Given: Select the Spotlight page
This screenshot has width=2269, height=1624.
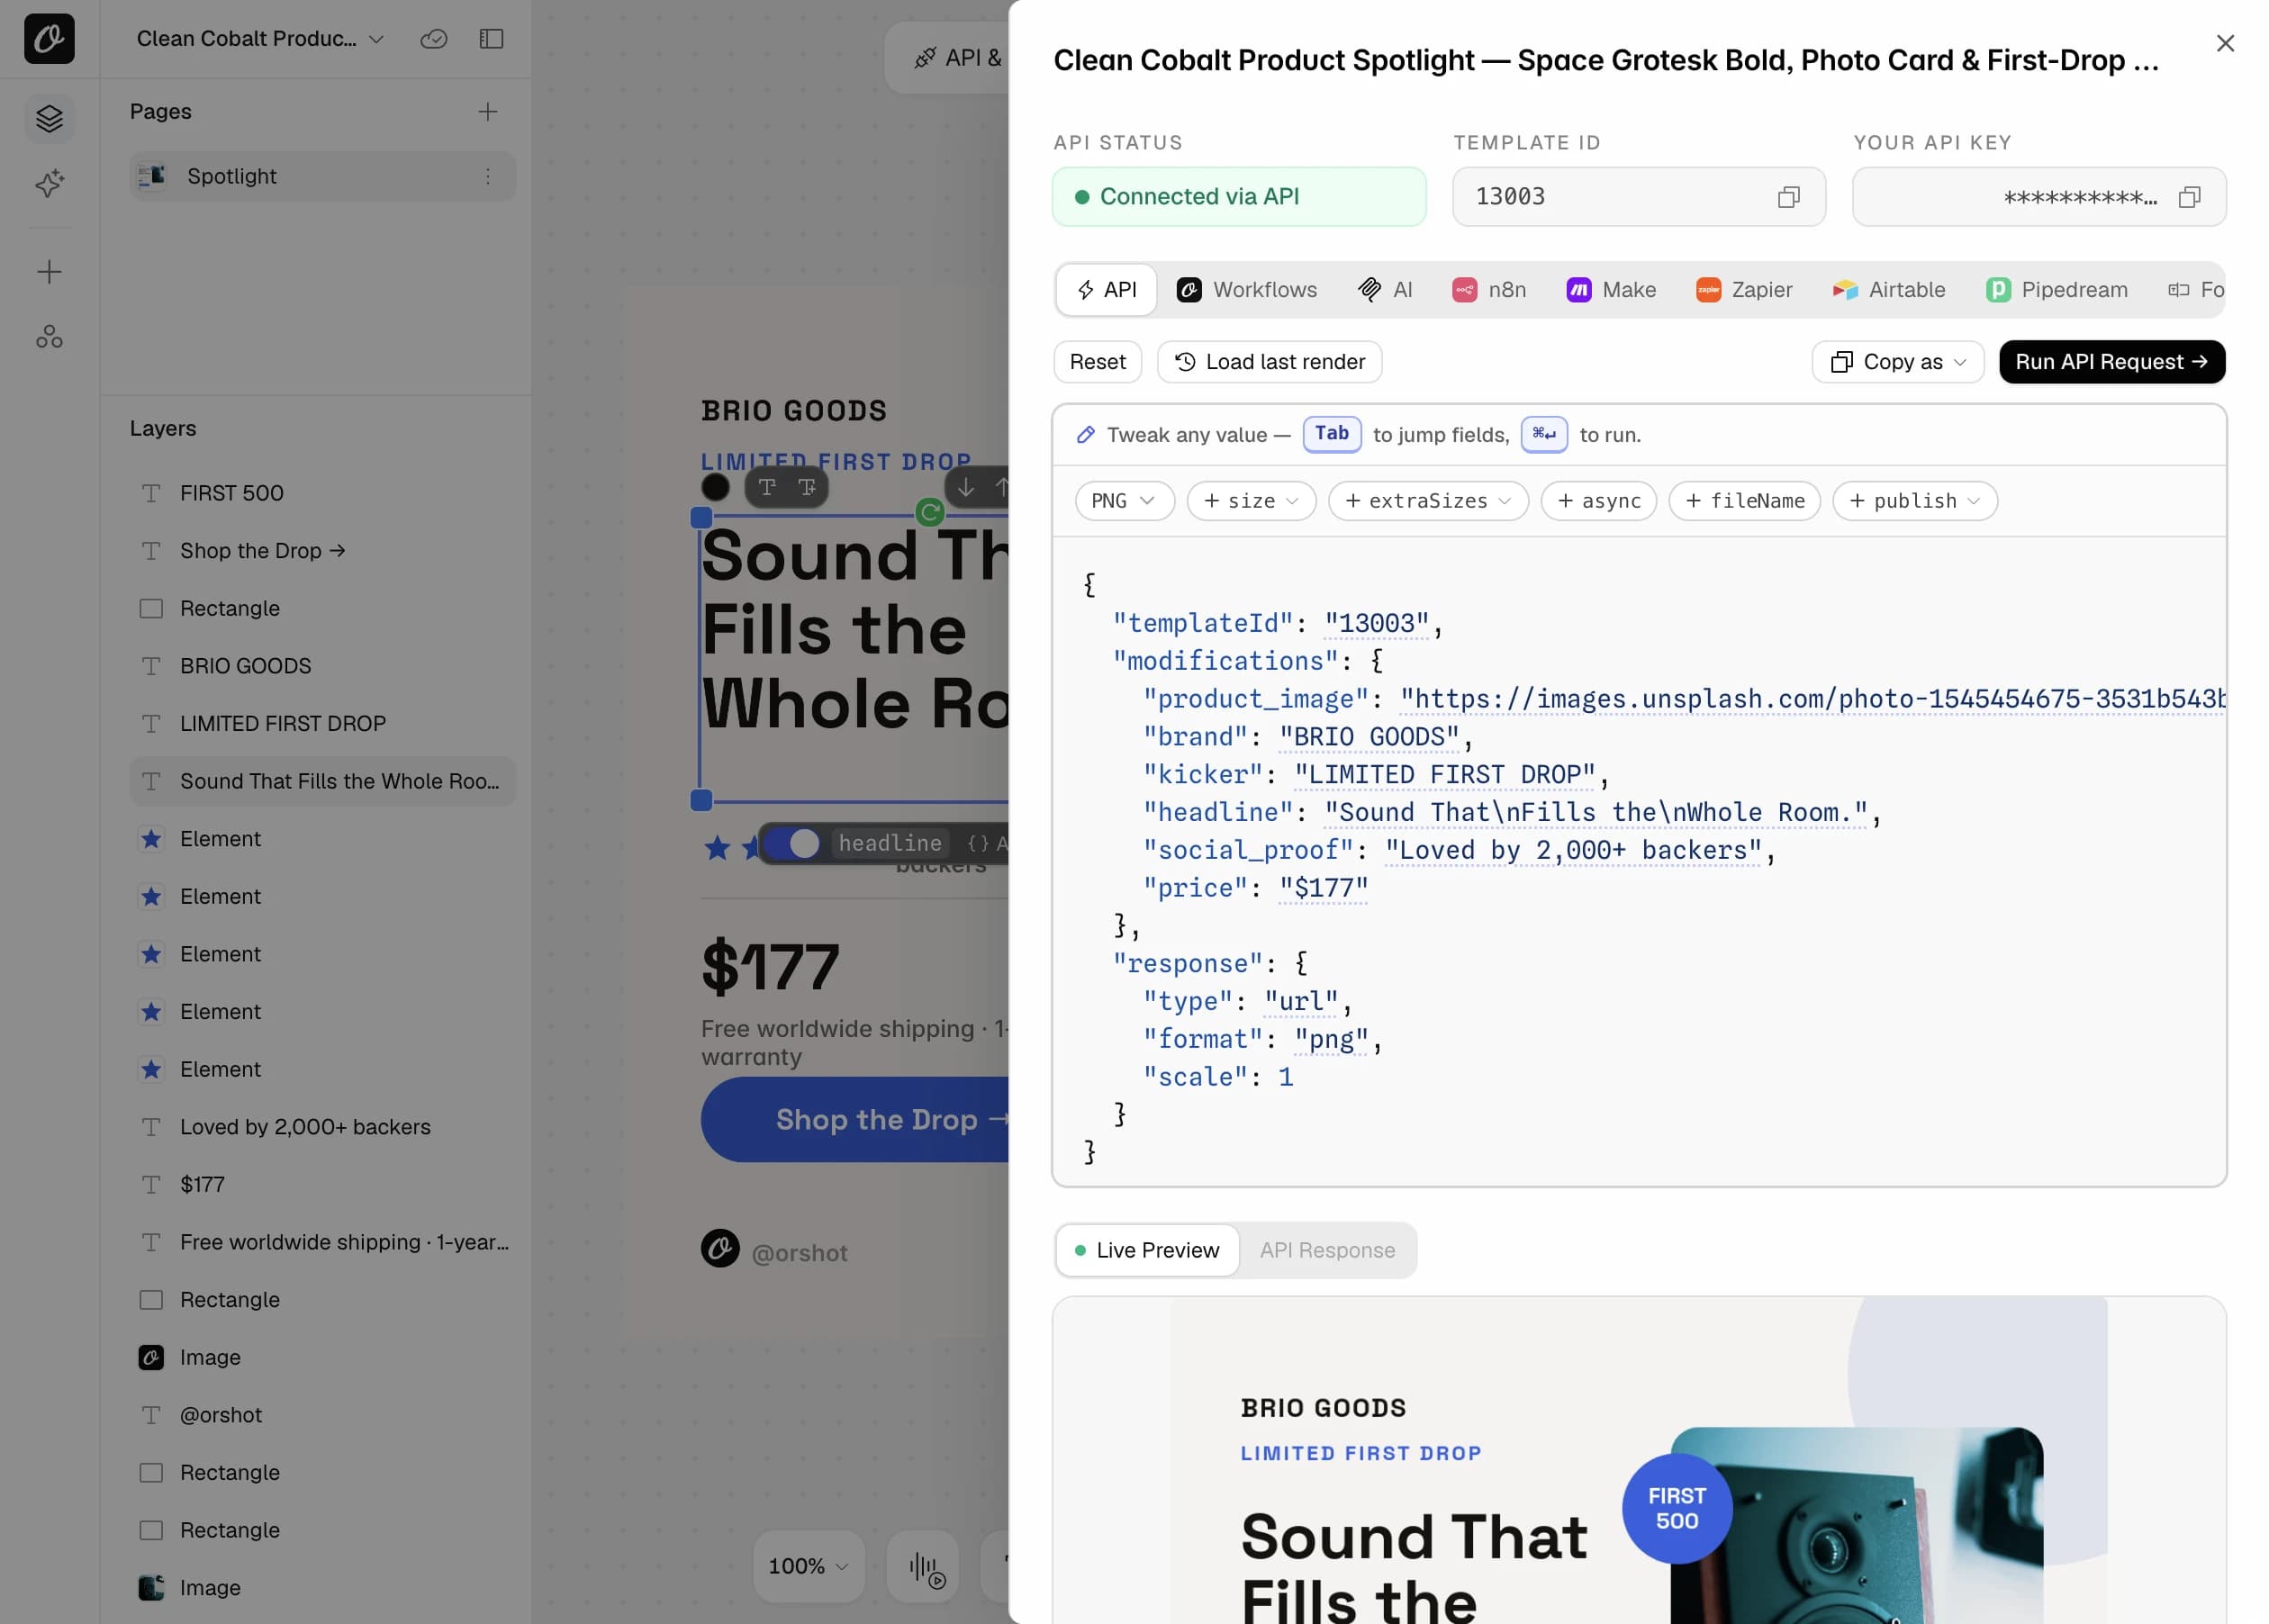Looking at the screenshot, I should click(322, 177).
